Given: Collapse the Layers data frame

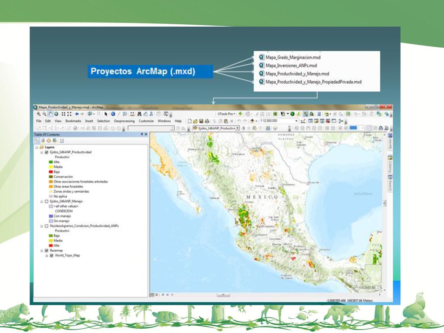Looking at the screenshot, I should click(36, 147).
